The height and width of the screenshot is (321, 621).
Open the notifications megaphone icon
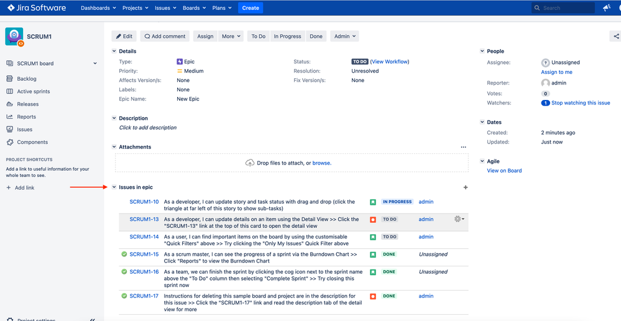[607, 8]
